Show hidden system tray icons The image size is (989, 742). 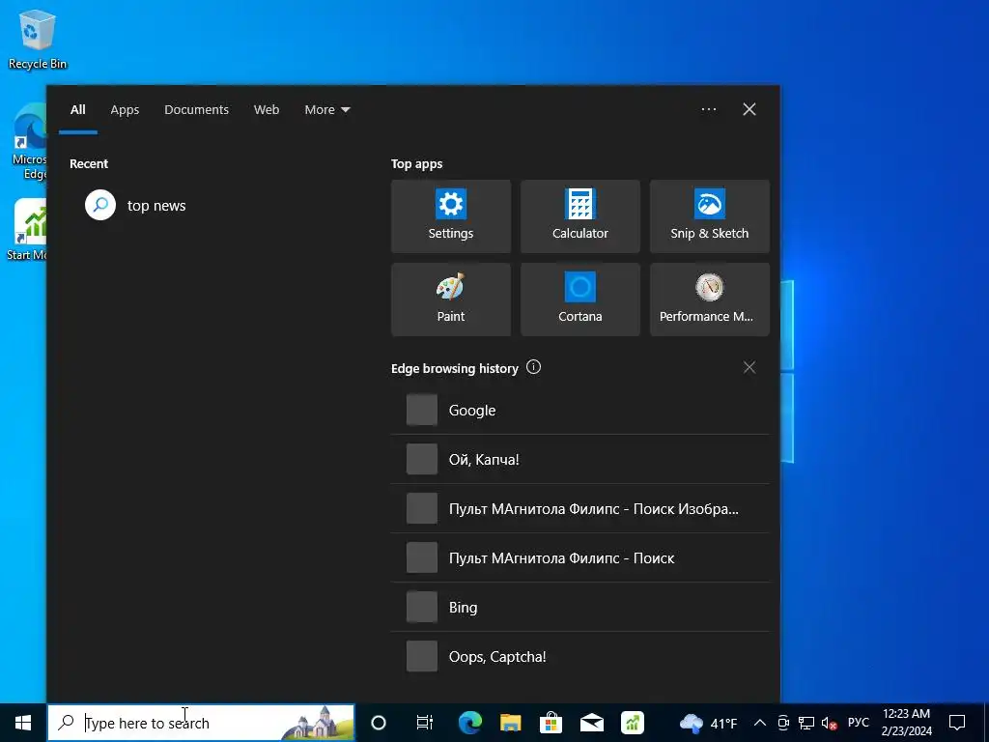tap(760, 723)
